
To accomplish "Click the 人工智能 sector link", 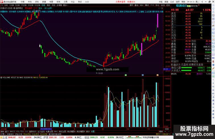I will pyautogui.click(x=140, y=12).
